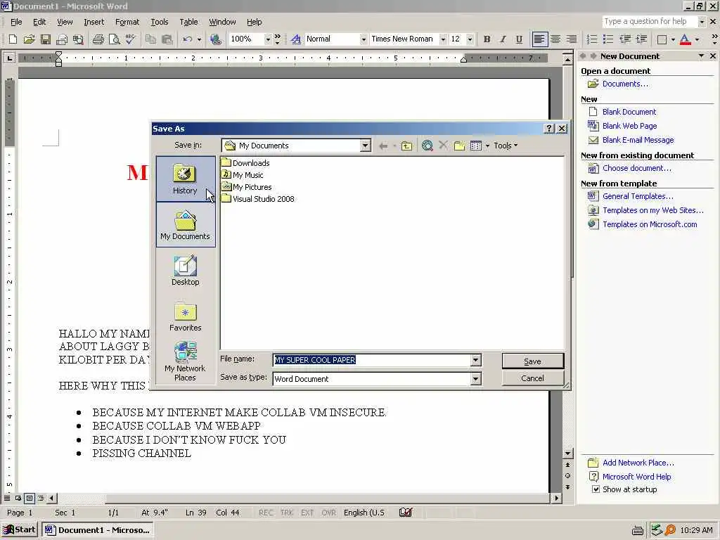Click the New Blank Document toolbar icon
720x540 pixels.
point(13,39)
